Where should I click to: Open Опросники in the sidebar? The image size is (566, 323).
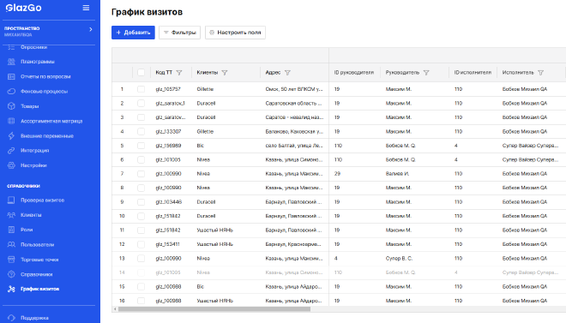34,47
